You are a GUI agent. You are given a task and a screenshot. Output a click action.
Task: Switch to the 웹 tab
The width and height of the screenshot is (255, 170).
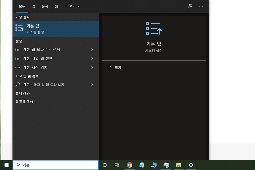(56, 6)
